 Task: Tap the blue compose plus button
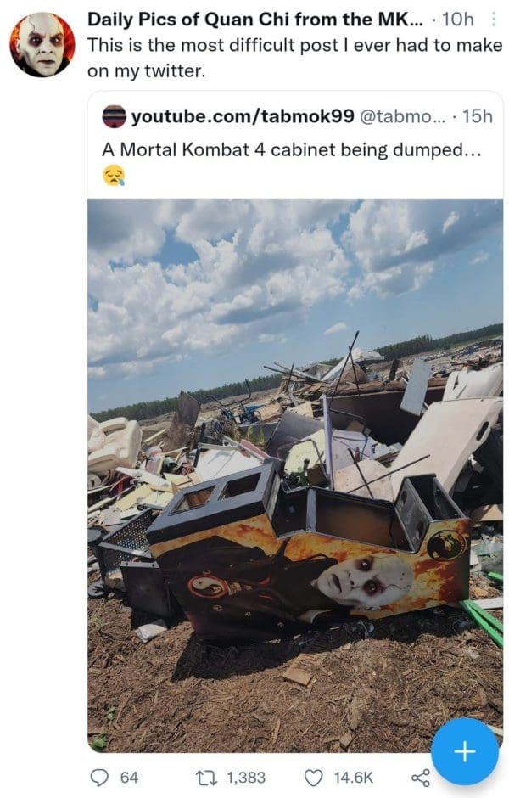pos(465,751)
